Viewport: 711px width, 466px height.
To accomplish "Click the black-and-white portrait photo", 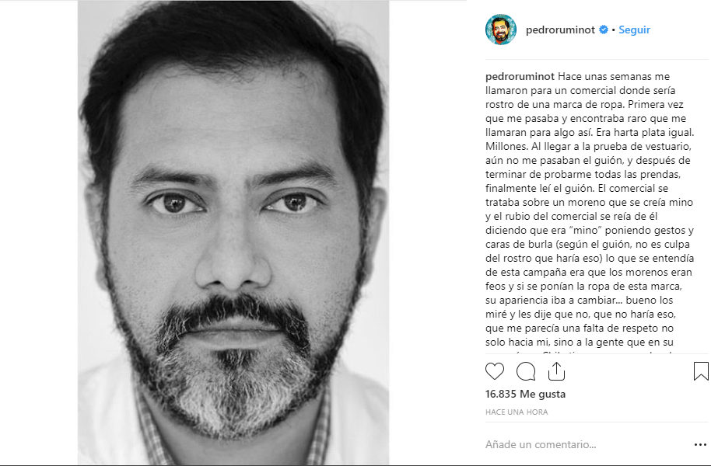I will click(233, 233).
